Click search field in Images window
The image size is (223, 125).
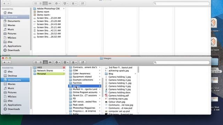(x=181, y=62)
